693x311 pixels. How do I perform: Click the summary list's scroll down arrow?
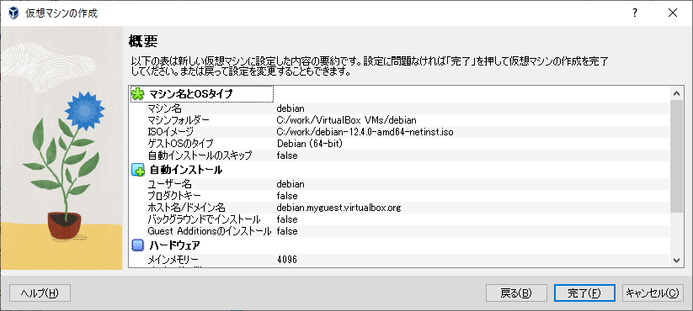tap(676, 261)
